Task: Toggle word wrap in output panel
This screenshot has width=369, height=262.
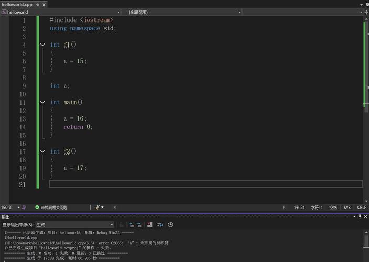Action: (x=161, y=225)
